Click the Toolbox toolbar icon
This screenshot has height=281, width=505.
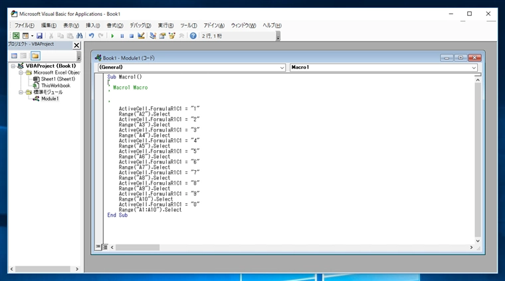[181, 36]
